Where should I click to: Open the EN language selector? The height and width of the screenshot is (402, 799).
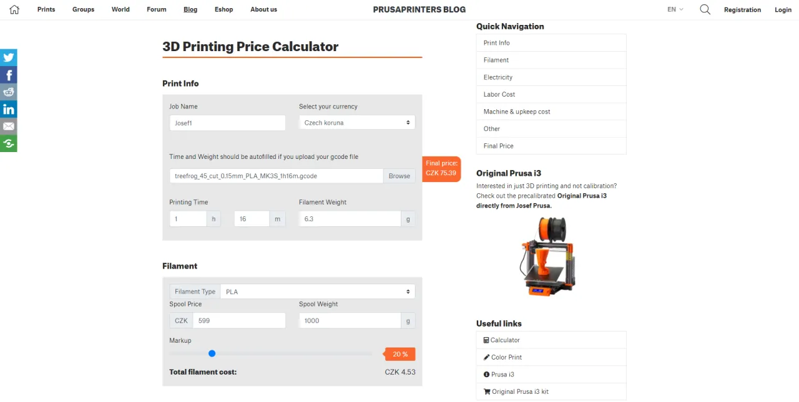tap(675, 9)
